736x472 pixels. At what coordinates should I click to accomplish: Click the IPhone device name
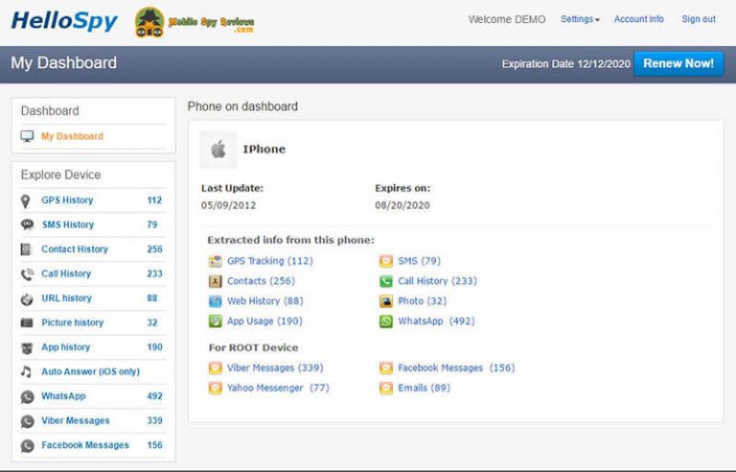(264, 150)
